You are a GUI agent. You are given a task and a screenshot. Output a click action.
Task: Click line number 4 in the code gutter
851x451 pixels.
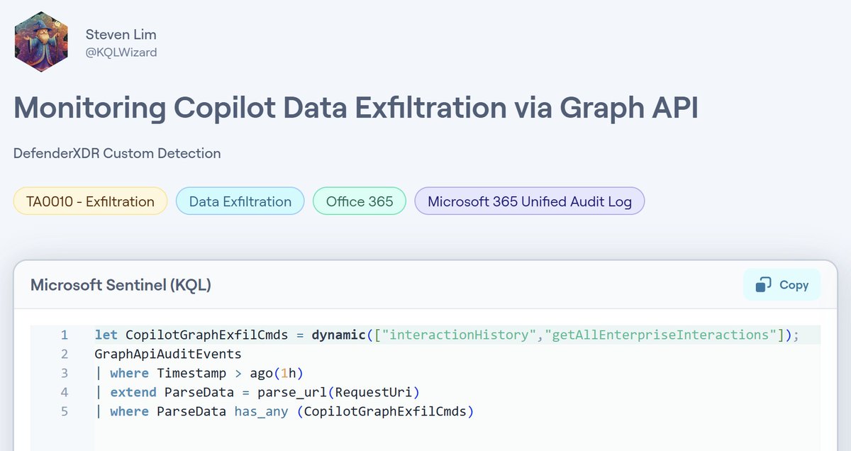65,392
